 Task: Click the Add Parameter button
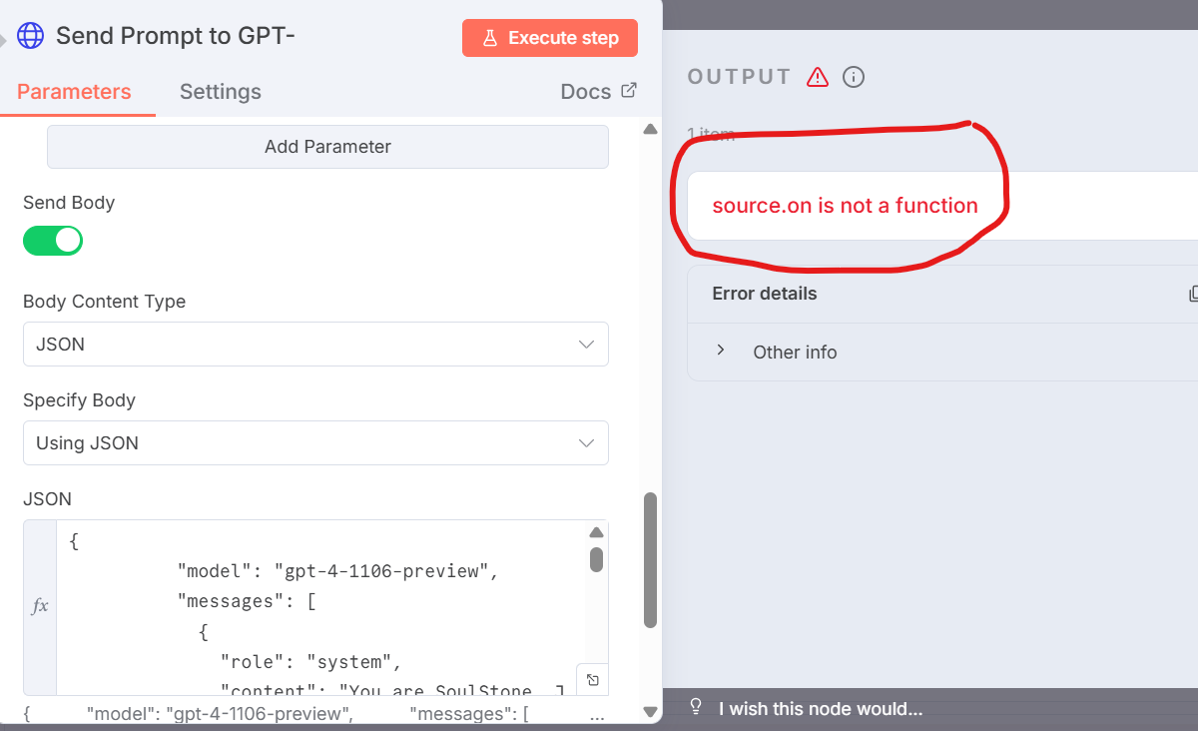(x=327, y=147)
